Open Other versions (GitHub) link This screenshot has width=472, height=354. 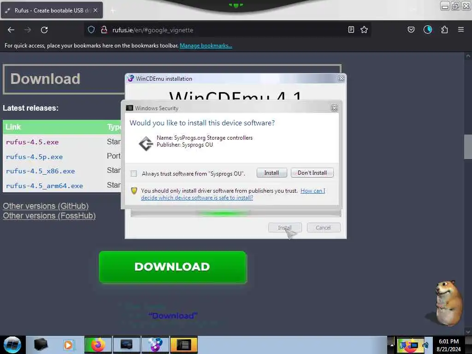(x=46, y=206)
